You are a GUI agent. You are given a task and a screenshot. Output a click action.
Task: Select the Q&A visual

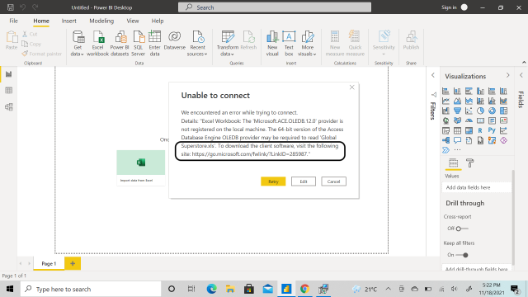click(457, 140)
